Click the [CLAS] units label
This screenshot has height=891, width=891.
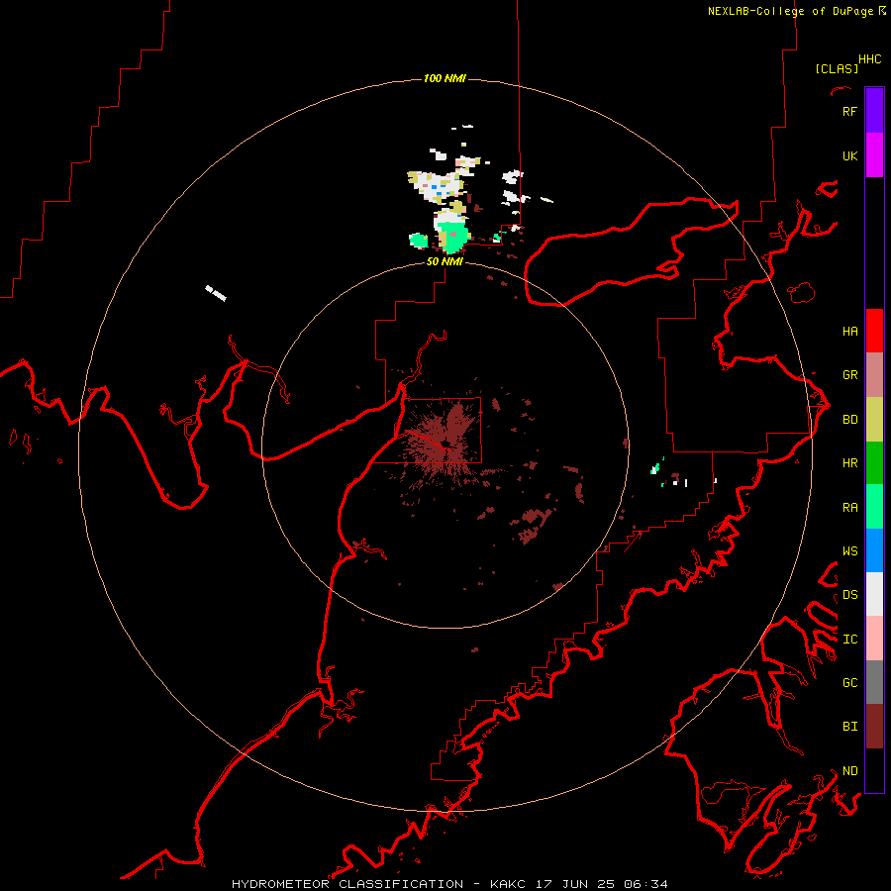coord(837,68)
